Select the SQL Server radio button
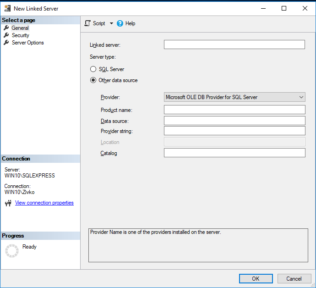 93,69
